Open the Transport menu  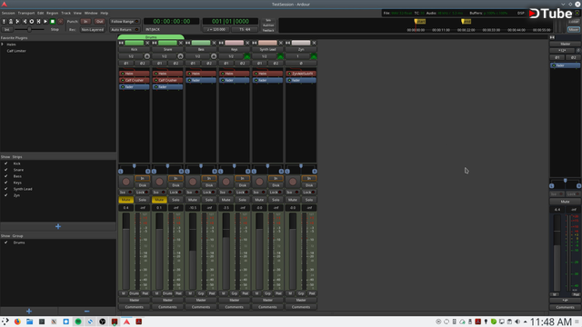click(x=26, y=13)
